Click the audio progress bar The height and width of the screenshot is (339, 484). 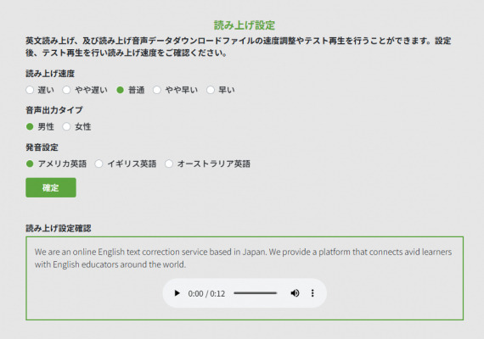pyautogui.click(x=256, y=293)
